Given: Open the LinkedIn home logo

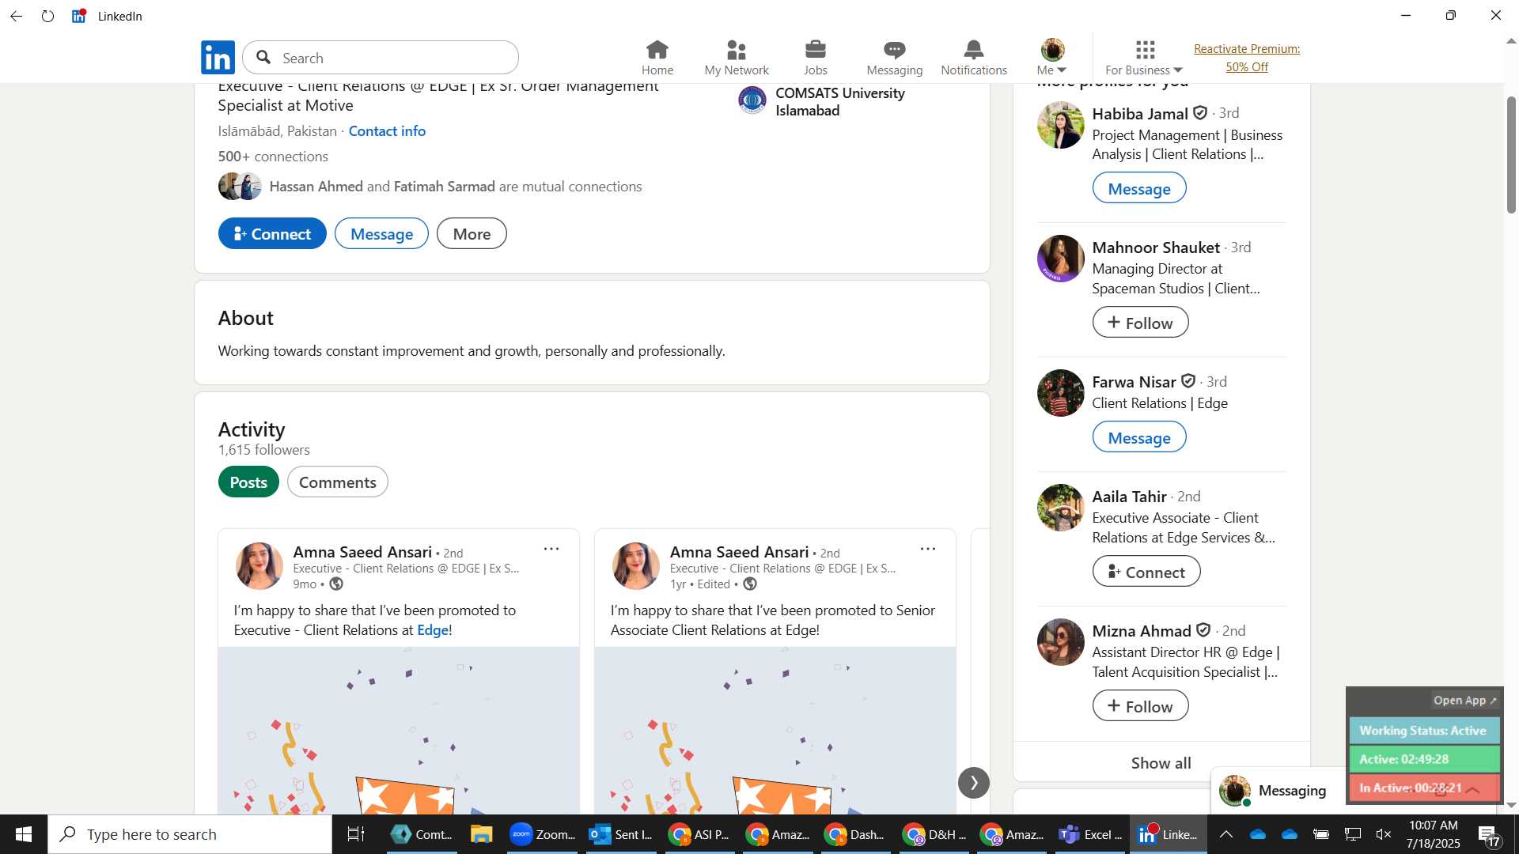Looking at the screenshot, I should pyautogui.click(x=218, y=58).
